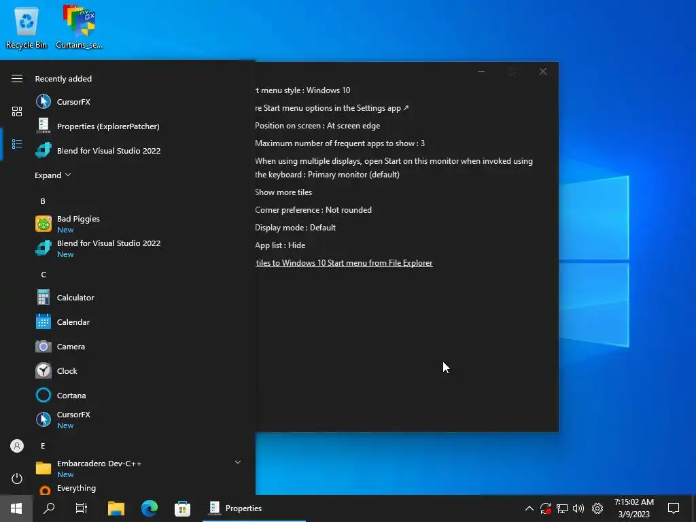Click the letter E section header
This screenshot has width=696, height=522.
(x=43, y=446)
